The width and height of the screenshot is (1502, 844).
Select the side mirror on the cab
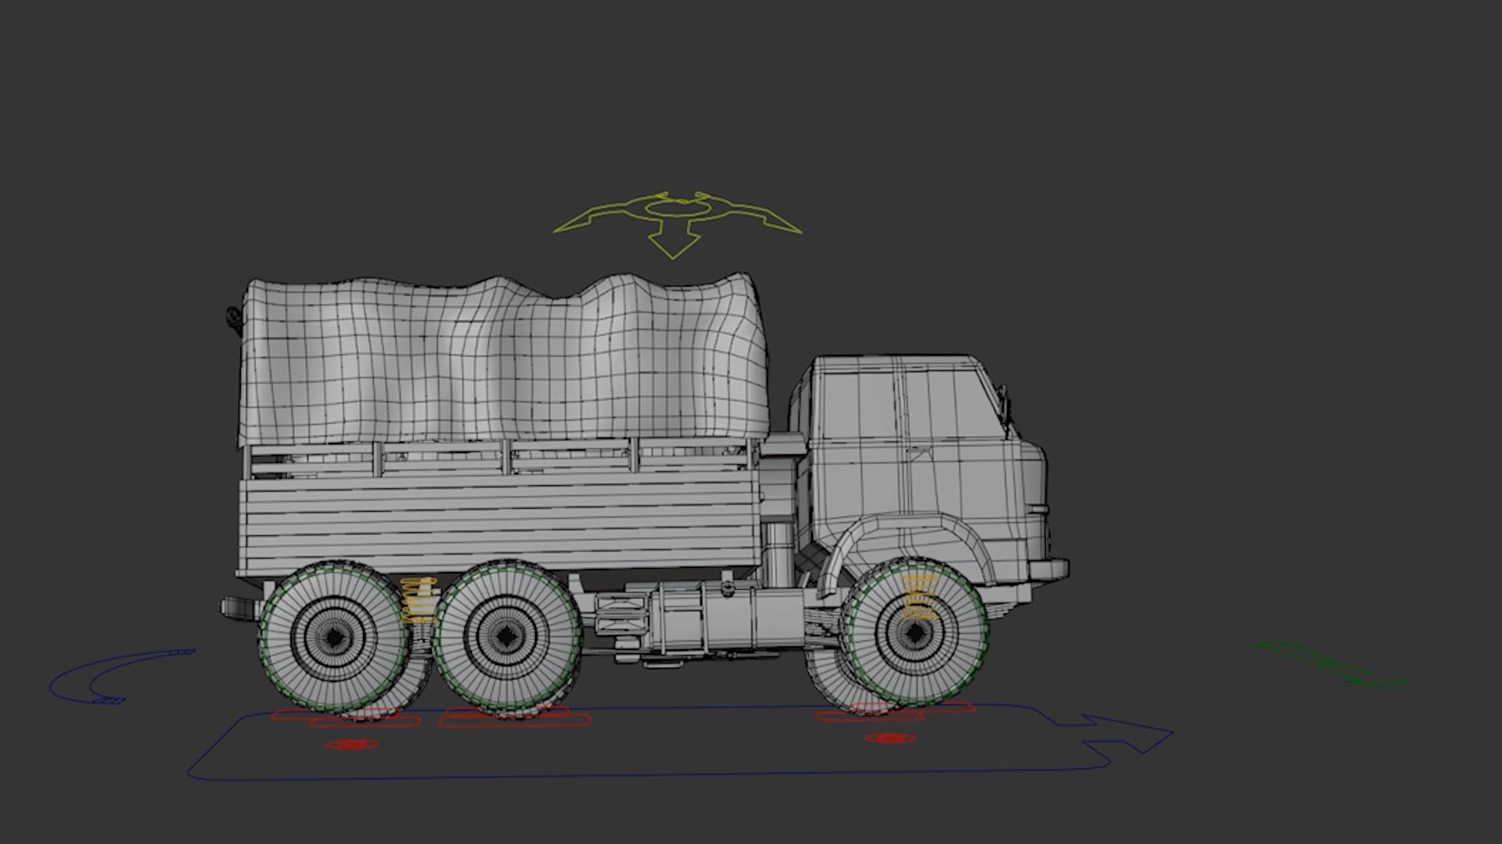click(1004, 406)
